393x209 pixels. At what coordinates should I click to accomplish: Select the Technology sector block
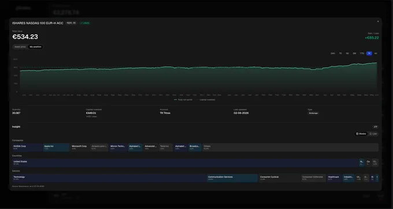click(109, 178)
